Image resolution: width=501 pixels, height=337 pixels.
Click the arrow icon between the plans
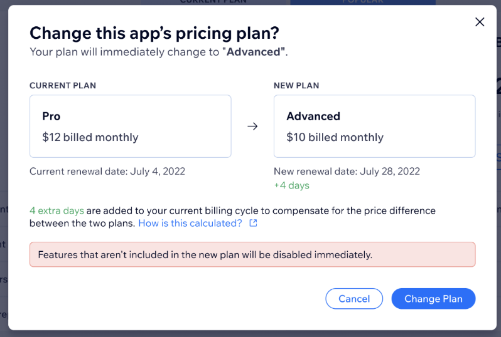click(252, 127)
